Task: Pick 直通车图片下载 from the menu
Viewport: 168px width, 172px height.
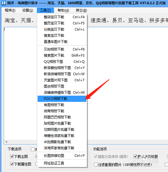Action: 62,42
